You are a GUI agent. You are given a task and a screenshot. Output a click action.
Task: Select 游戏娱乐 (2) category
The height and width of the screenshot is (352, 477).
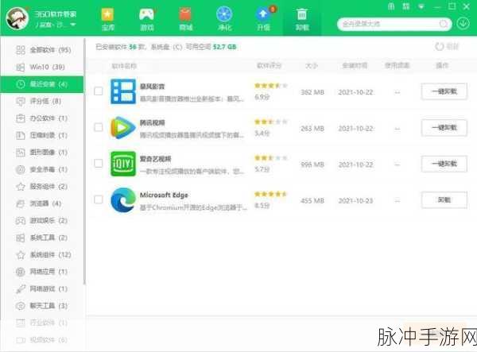42,220
